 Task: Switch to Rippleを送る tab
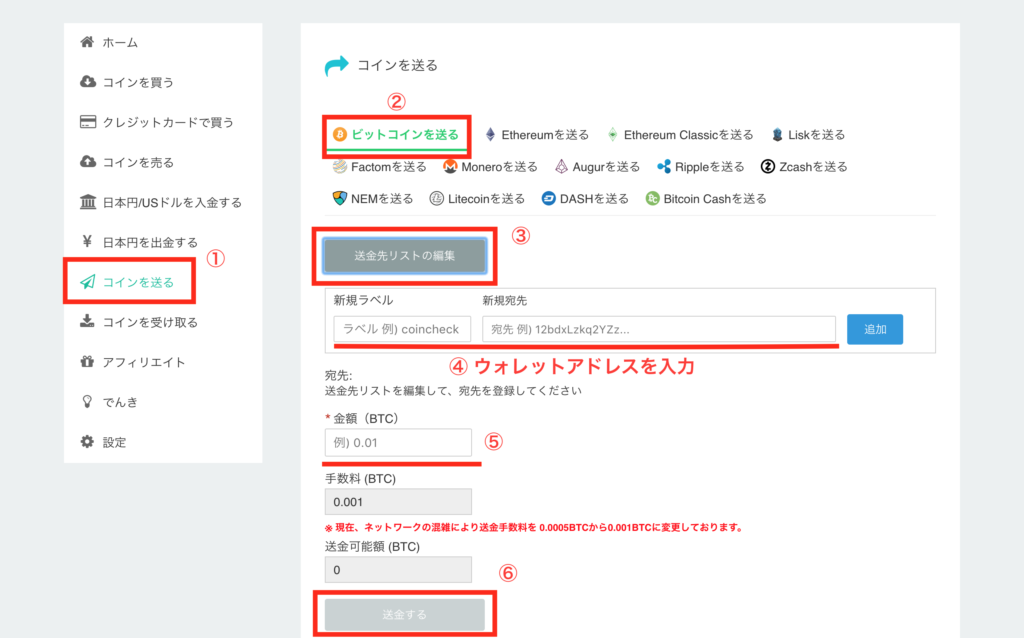click(x=701, y=167)
